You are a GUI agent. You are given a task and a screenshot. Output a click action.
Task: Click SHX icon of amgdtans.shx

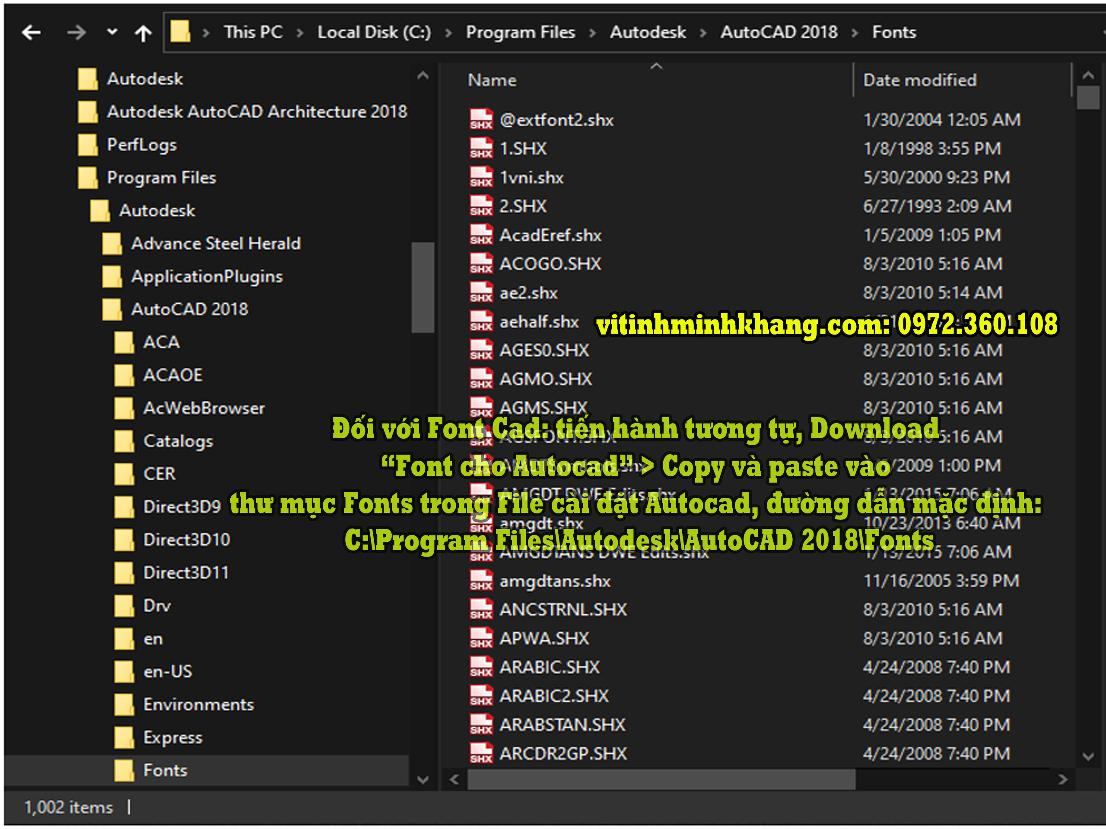(x=481, y=581)
